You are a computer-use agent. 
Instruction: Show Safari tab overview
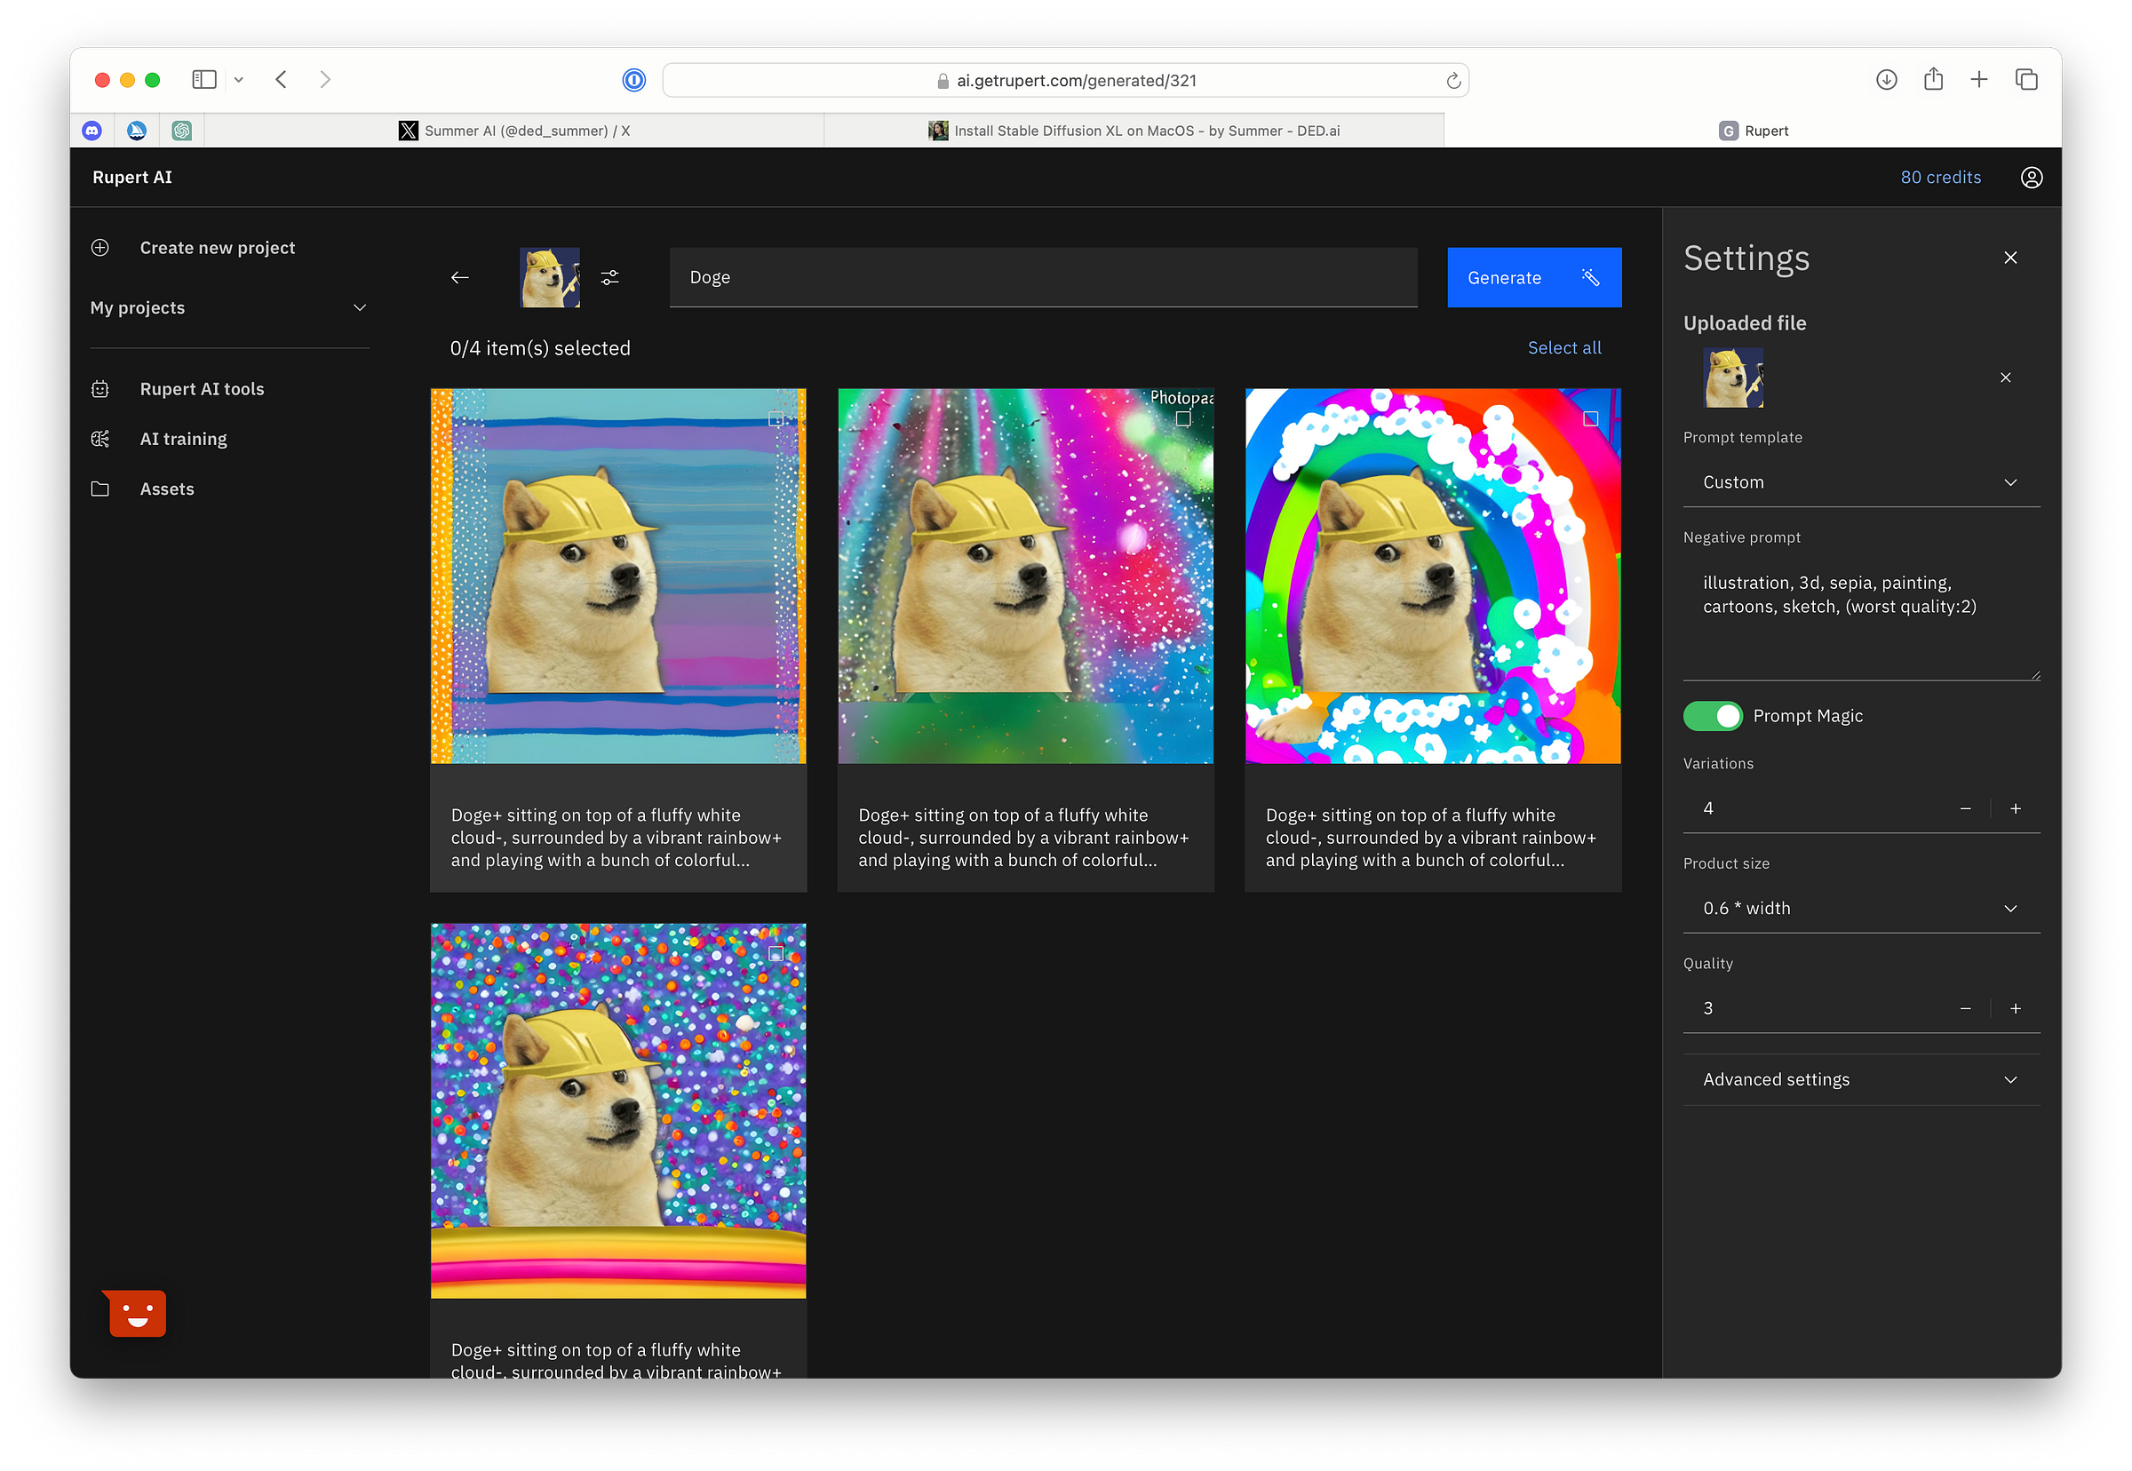2026,79
